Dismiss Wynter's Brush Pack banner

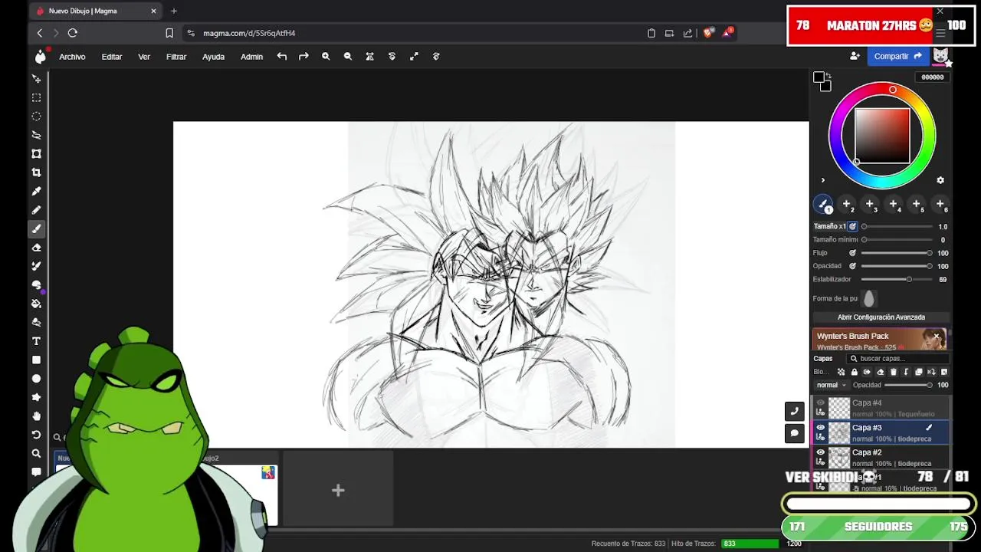[x=937, y=336]
